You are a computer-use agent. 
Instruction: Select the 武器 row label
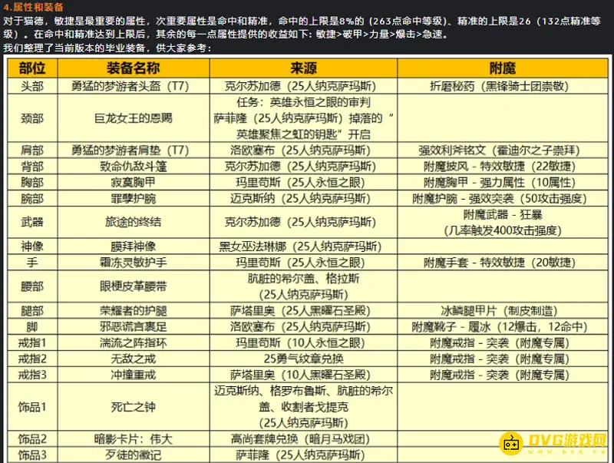pyautogui.click(x=32, y=222)
